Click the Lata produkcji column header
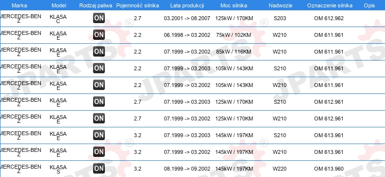Viewport: 385px width, 177px height. coord(187,5)
